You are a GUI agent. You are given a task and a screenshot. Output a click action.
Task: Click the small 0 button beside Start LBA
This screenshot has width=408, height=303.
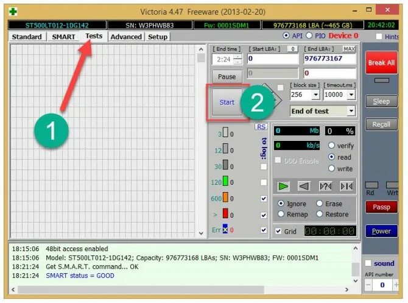[293, 49]
